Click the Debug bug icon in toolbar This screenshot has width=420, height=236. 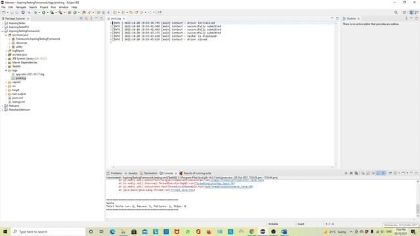tap(35, 12)
